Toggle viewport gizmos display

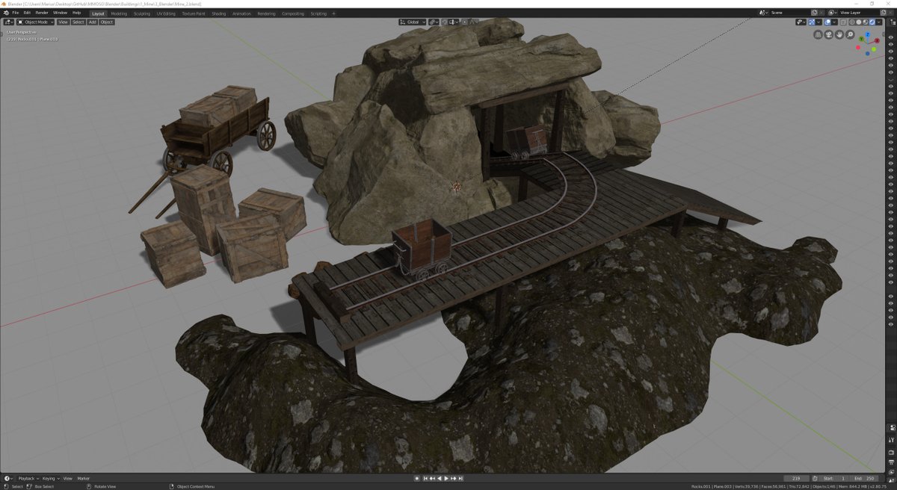coord(812,22)
